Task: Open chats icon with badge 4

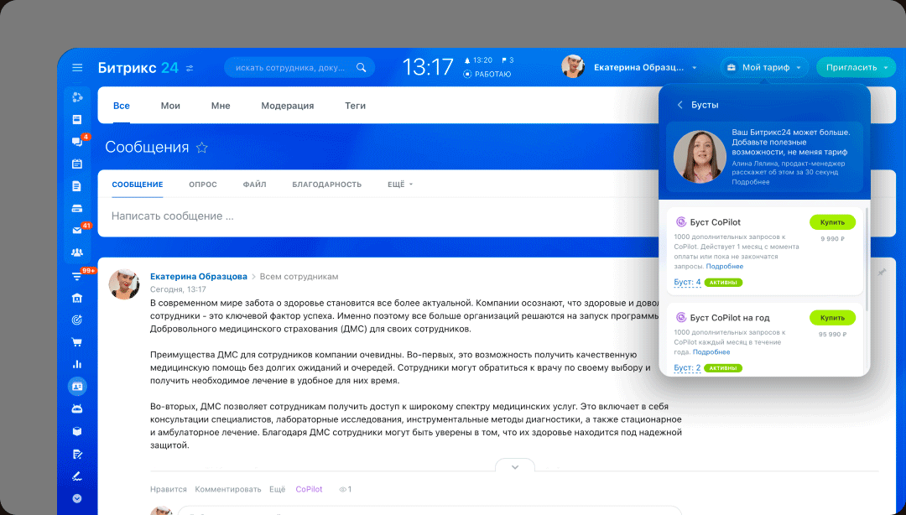Action: (x=77, y=142)
